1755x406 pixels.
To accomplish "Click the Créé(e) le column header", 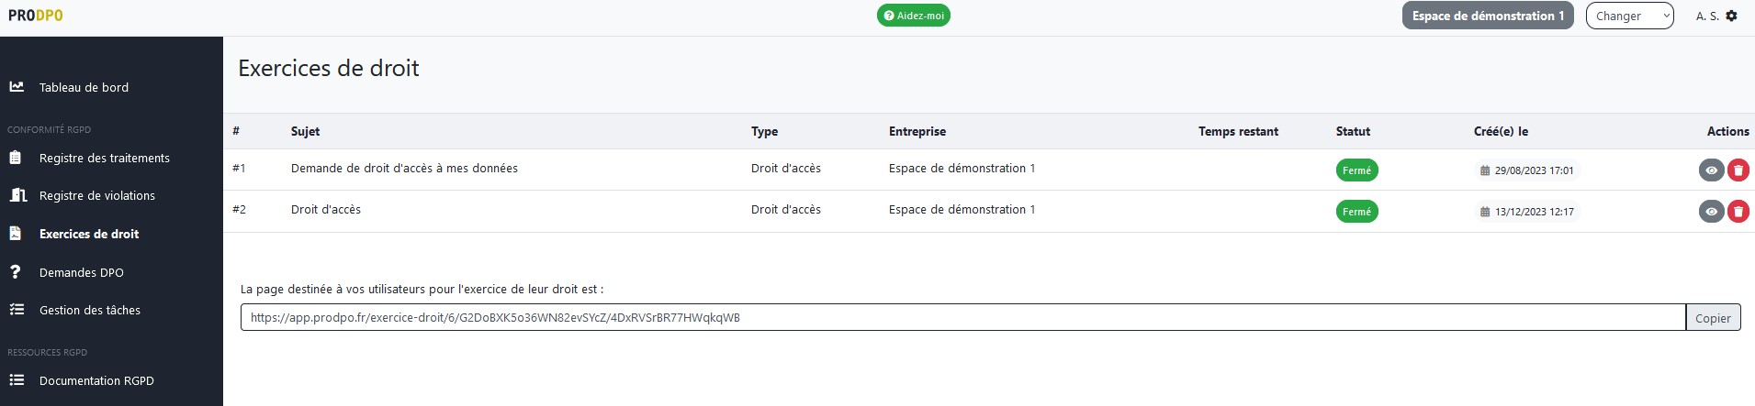I will click(1501, 131).
